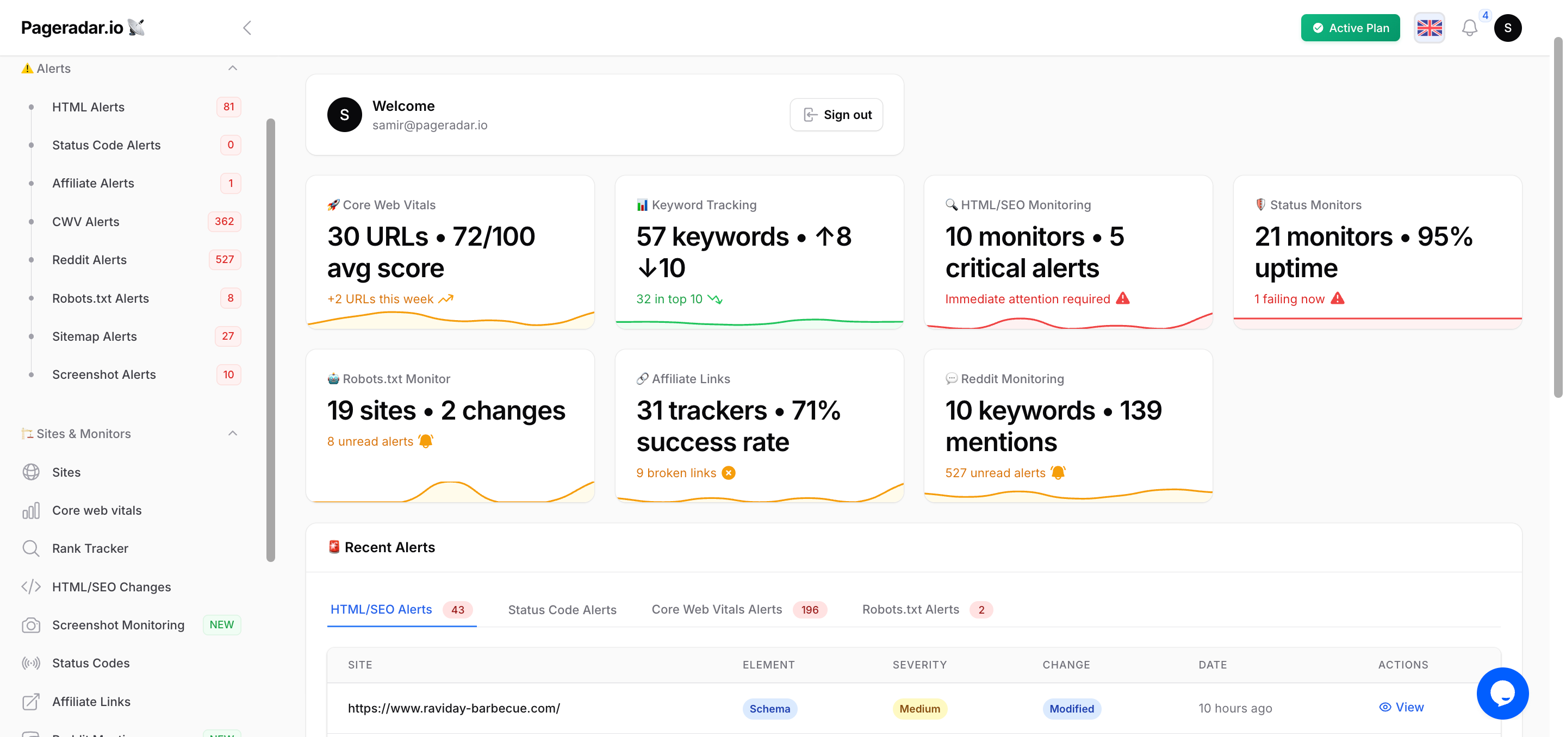Click the unread alerts bell on Robots.txt Monitor
This screenshot has width=1566, height=737.
pyautogui.click(x=426, y=441)
